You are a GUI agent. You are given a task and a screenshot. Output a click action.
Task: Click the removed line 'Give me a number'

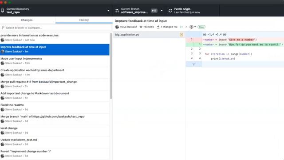(235, 40)
